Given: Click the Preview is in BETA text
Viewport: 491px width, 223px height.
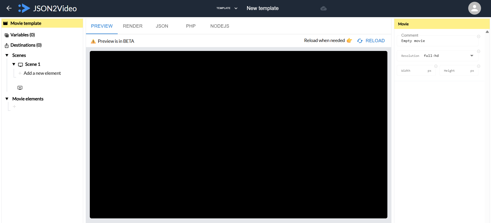Looking at the screenshot, I should point(116,41).
